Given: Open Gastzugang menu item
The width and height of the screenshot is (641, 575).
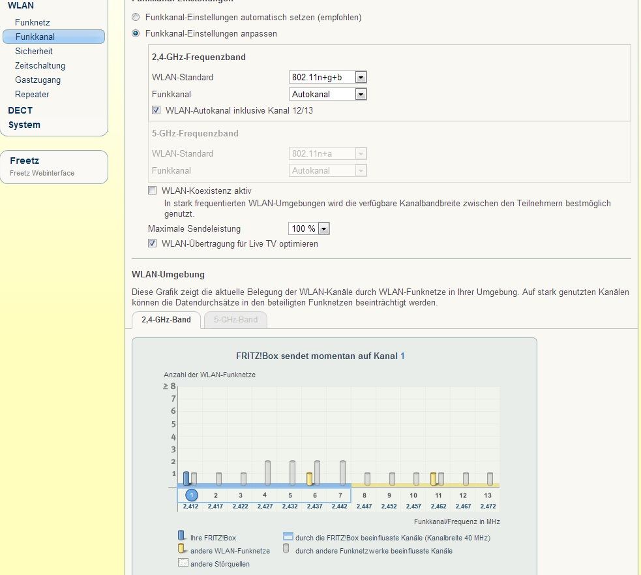Looking at the screenshot, I should 38,80.
